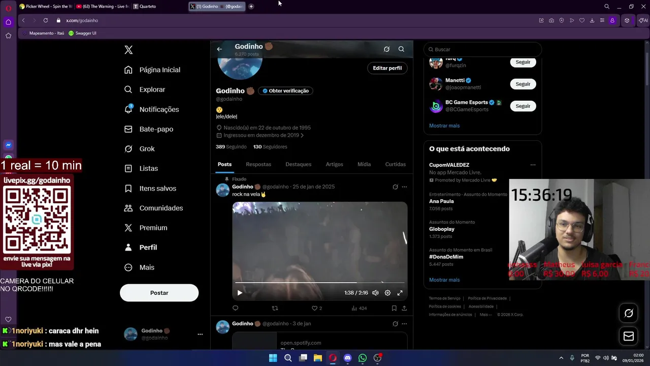Expand the Mais menu in the sidebar
The image size is (650, 366).
coord(140,267)
